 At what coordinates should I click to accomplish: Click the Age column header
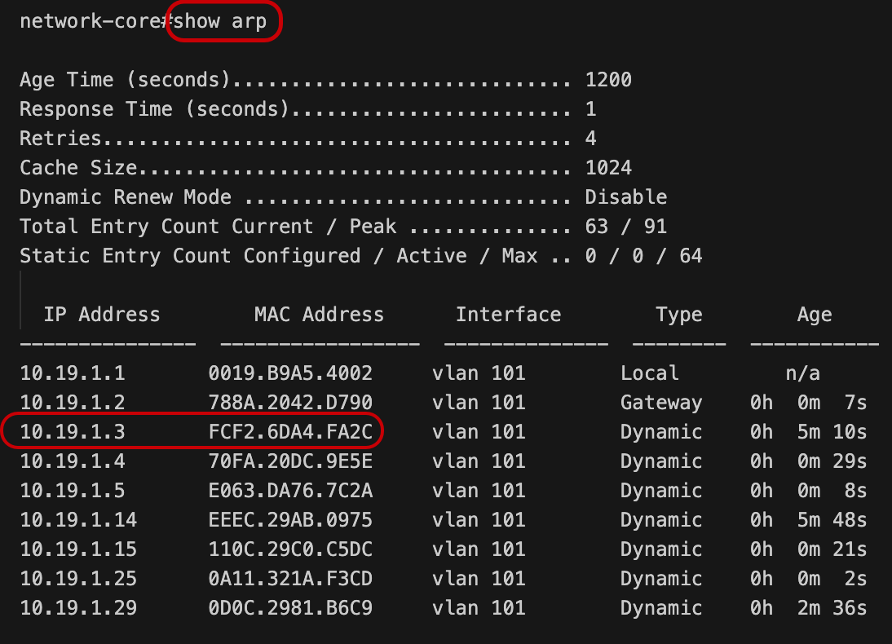point(814,315)
